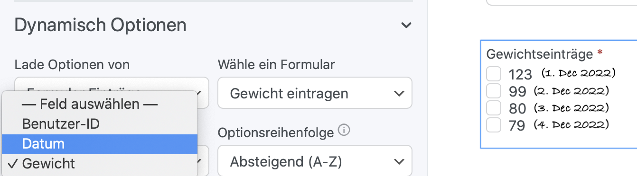Screen dimensions: 637x176
Task: Click the input field above Gewichtseinträge
Action: 562,2
